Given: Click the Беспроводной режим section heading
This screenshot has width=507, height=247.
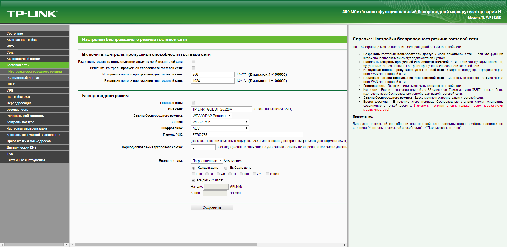Looking at the screenshot, I should pyautogui.click(x=105, y=96).
